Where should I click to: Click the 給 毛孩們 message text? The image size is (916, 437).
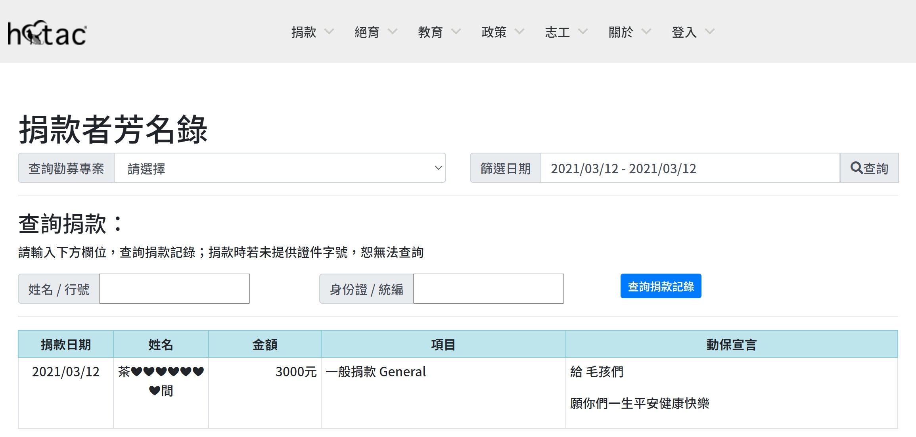597,372
